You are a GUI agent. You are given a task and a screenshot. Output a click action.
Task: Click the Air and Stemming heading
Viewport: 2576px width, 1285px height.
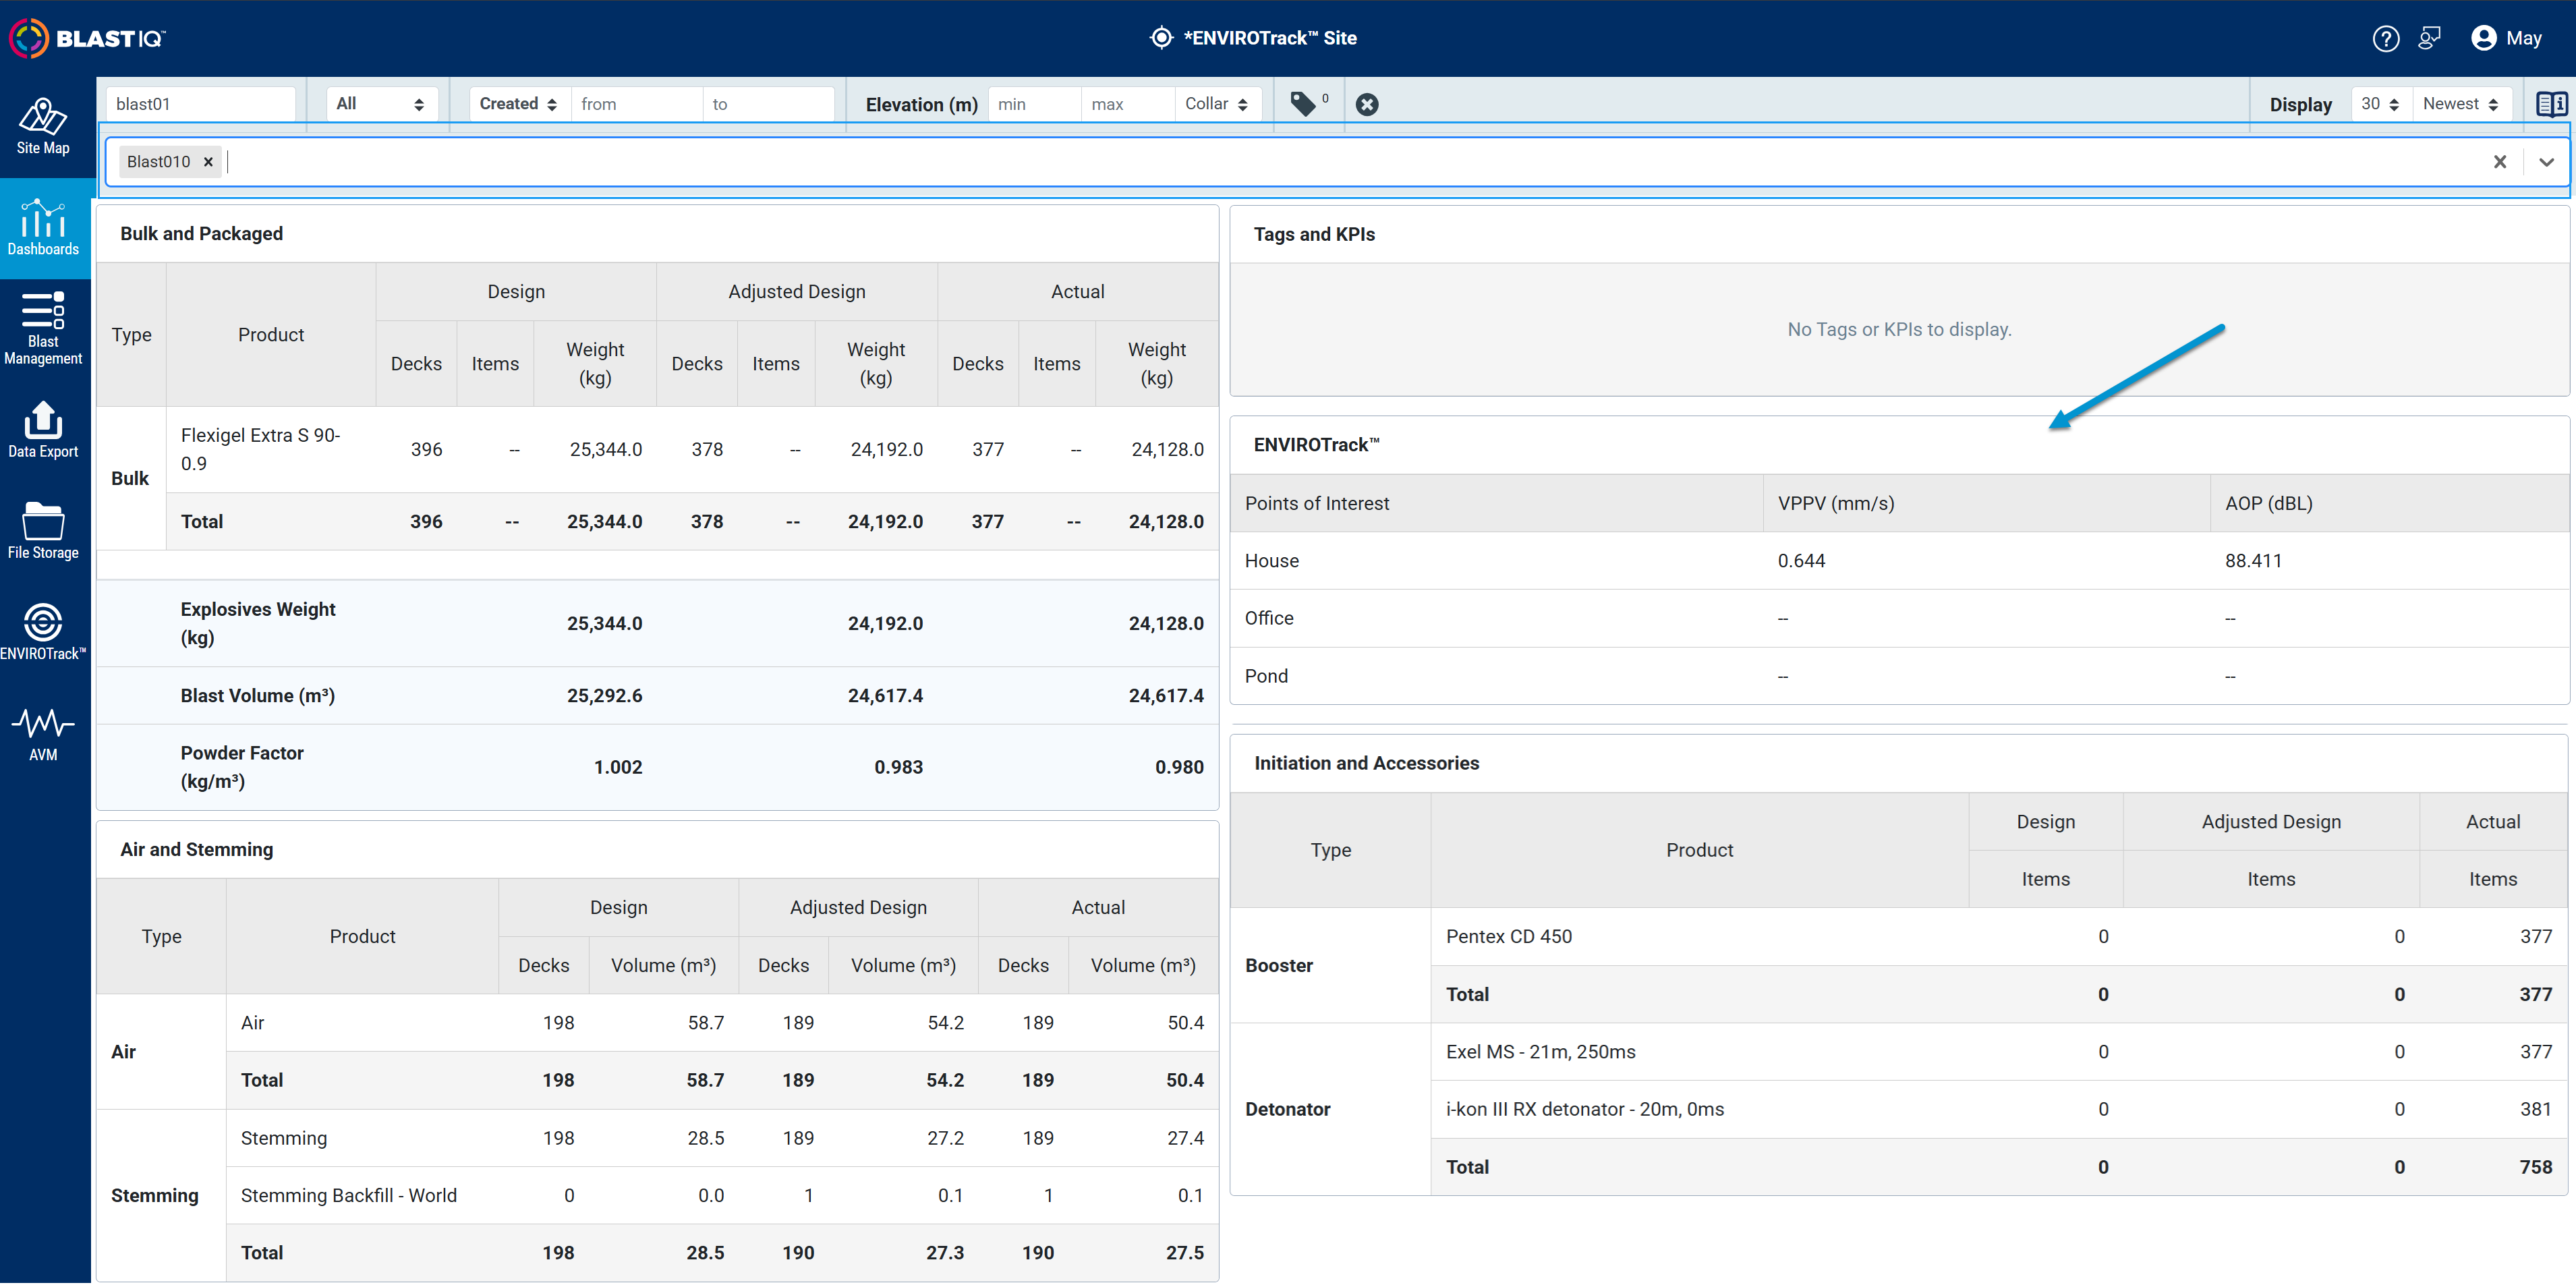tap(196, 849)
